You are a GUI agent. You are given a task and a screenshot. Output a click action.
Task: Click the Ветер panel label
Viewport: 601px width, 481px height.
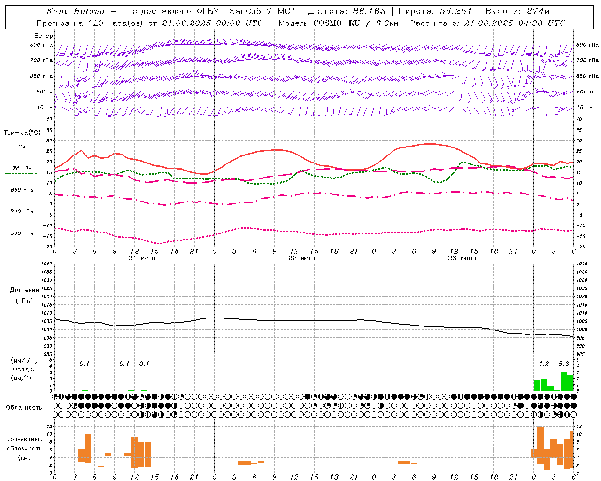44,36
